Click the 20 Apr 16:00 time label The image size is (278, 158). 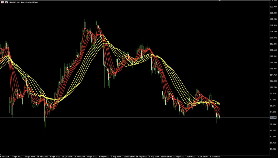[x=55, y=157]
